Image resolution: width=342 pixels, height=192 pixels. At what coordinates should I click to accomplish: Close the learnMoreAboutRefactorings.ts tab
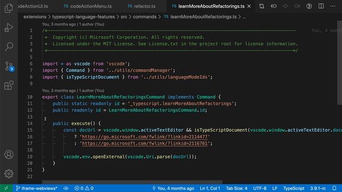[249, 6]
